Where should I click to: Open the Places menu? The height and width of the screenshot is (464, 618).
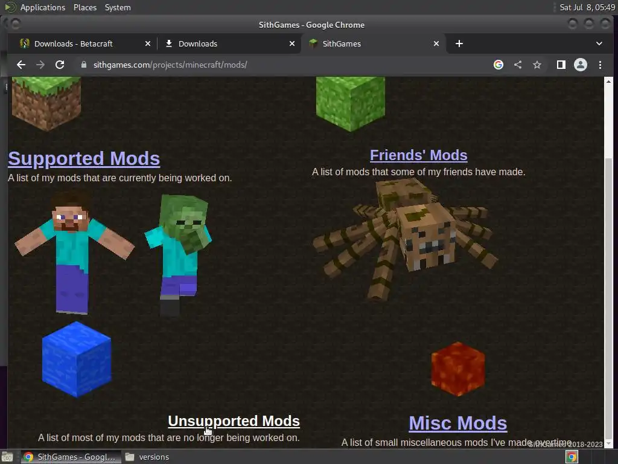click(x=84, y=7)
